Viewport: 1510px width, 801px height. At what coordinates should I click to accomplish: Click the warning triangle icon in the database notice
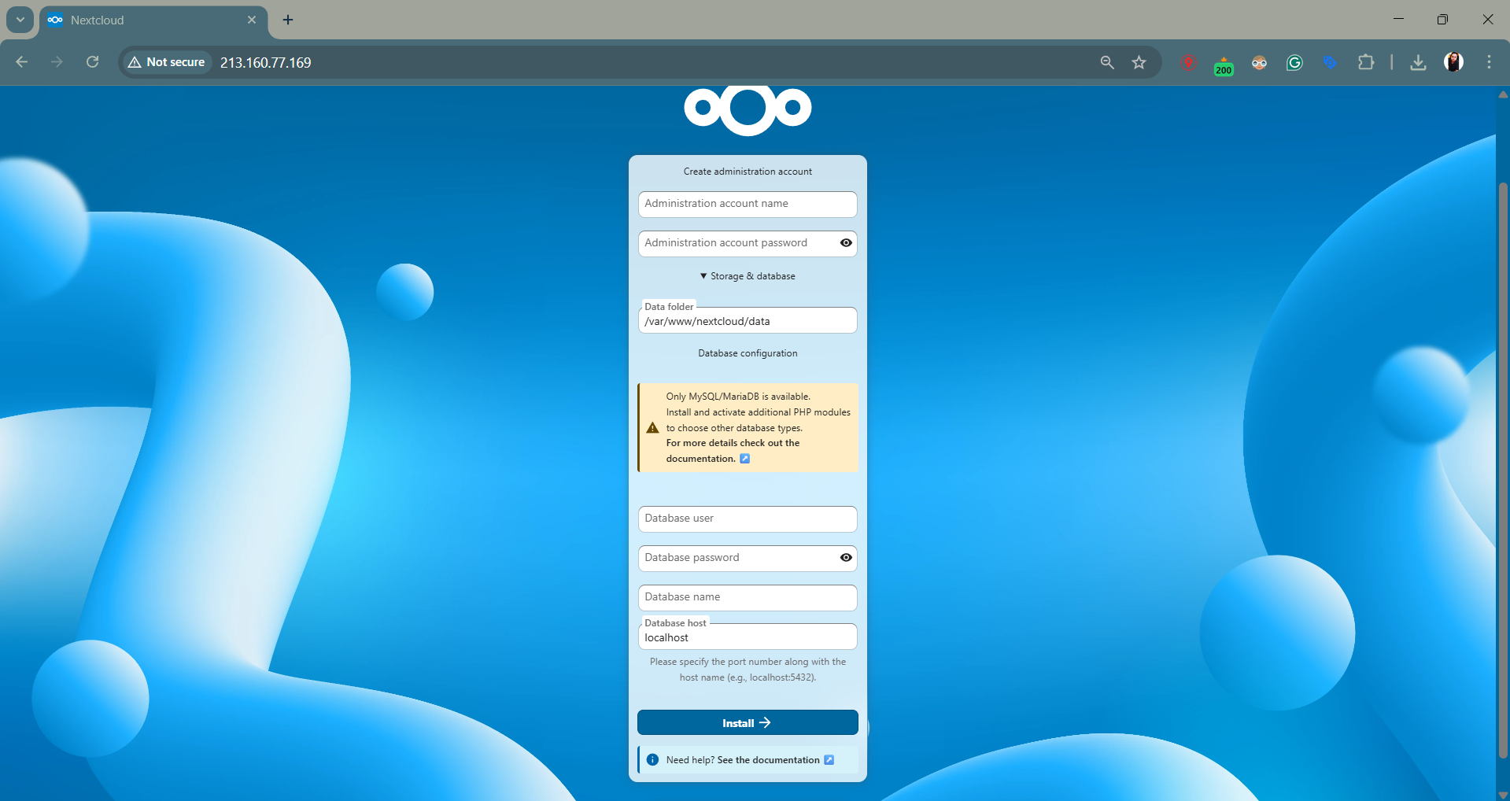tap(652, 428)
